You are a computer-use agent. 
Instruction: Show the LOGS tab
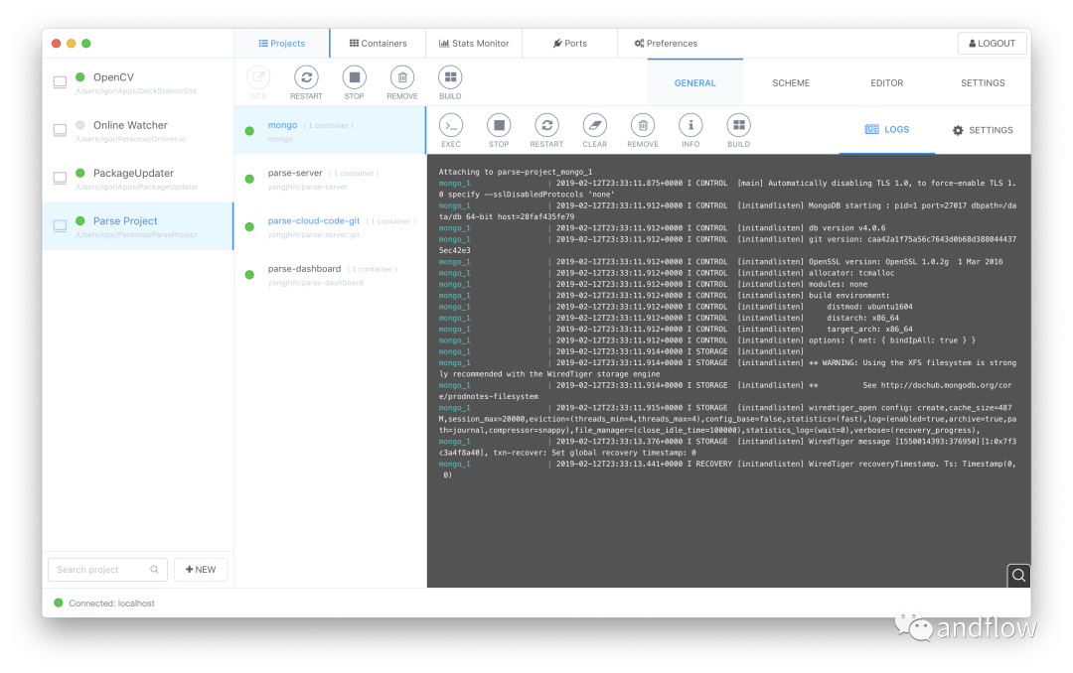[887, 129]
